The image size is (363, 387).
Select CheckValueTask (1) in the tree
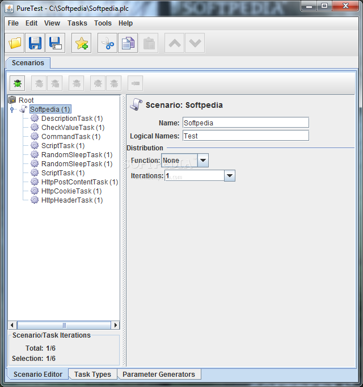click(x=73, y=128)
